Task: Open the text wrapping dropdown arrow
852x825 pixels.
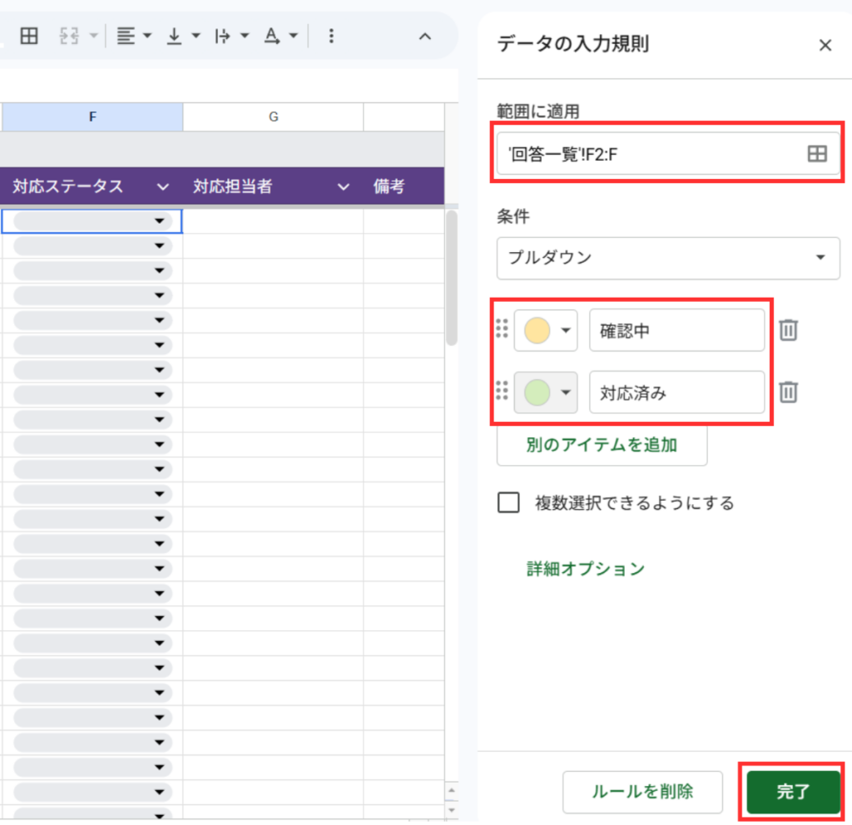Action: point(245,37)
